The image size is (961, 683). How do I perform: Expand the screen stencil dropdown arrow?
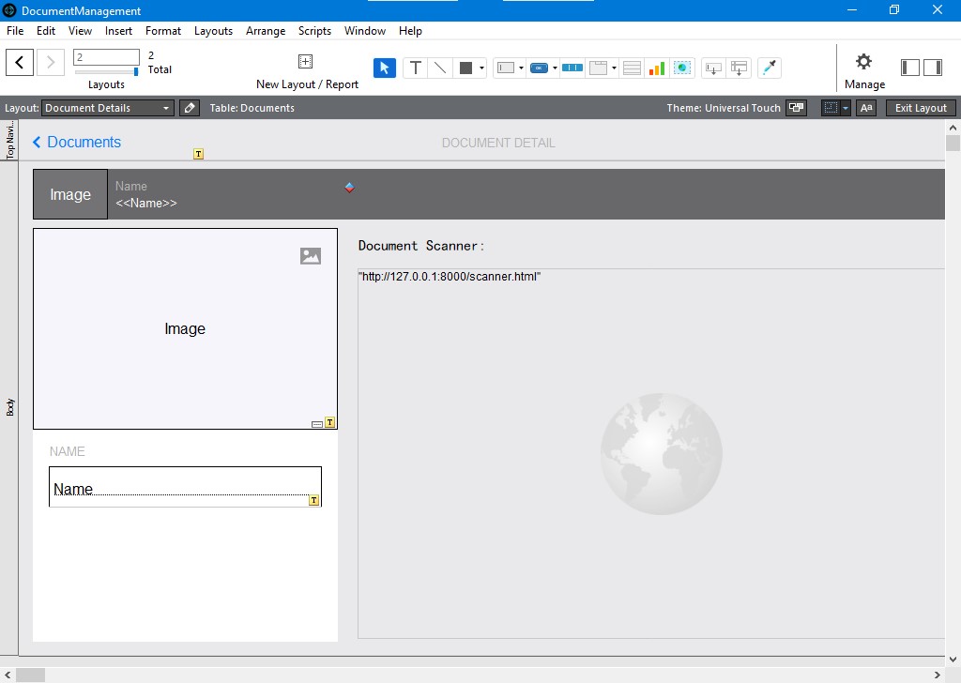click(847, 108)
